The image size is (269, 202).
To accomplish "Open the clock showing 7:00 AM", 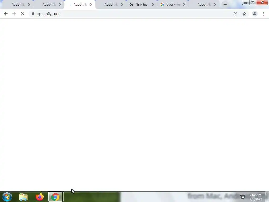I will [256, 197].
